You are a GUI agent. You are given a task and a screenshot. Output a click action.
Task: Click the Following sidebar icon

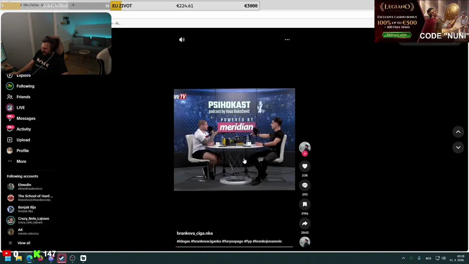coord(10,86)
